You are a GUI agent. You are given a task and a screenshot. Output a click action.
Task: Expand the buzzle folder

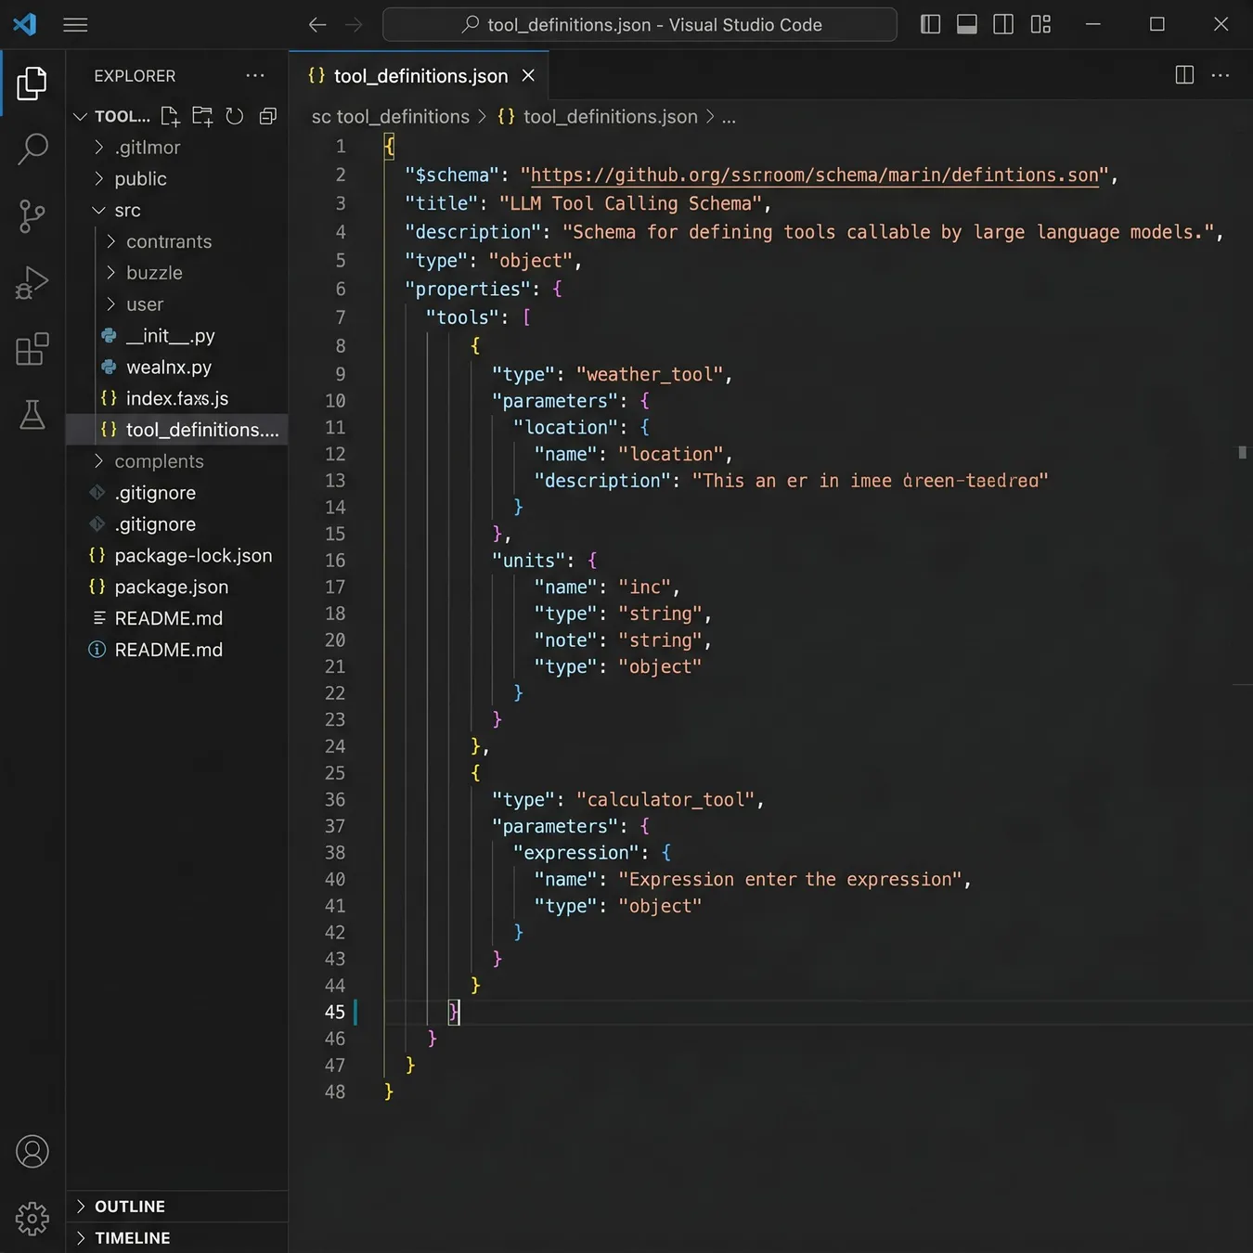pyautogui.click(x=111, y=273)
